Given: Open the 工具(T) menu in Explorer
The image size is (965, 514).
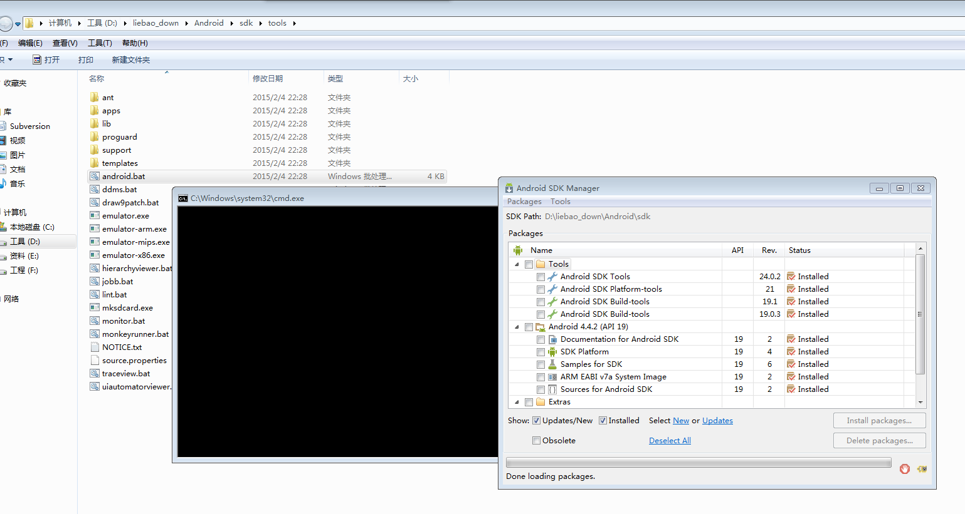Looking at the screenshot, I should tap(100, 43).
